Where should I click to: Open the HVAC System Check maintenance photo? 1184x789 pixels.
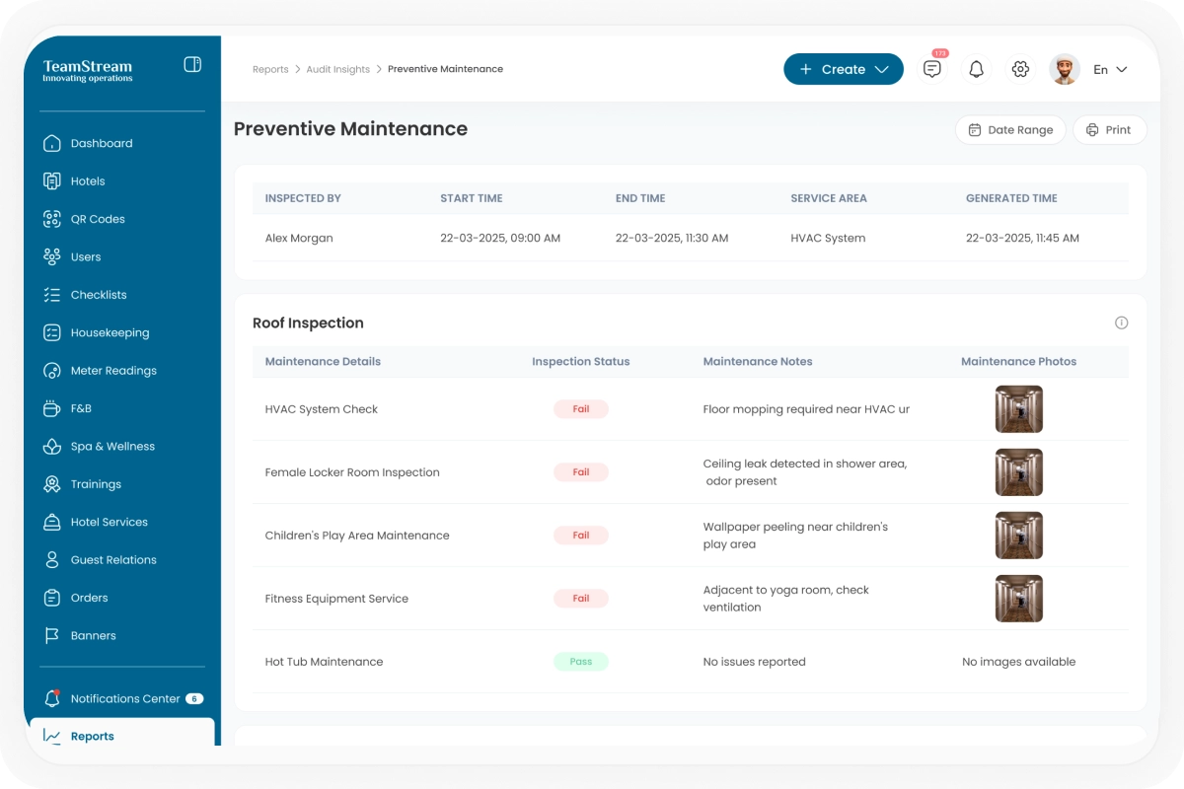1018,409
